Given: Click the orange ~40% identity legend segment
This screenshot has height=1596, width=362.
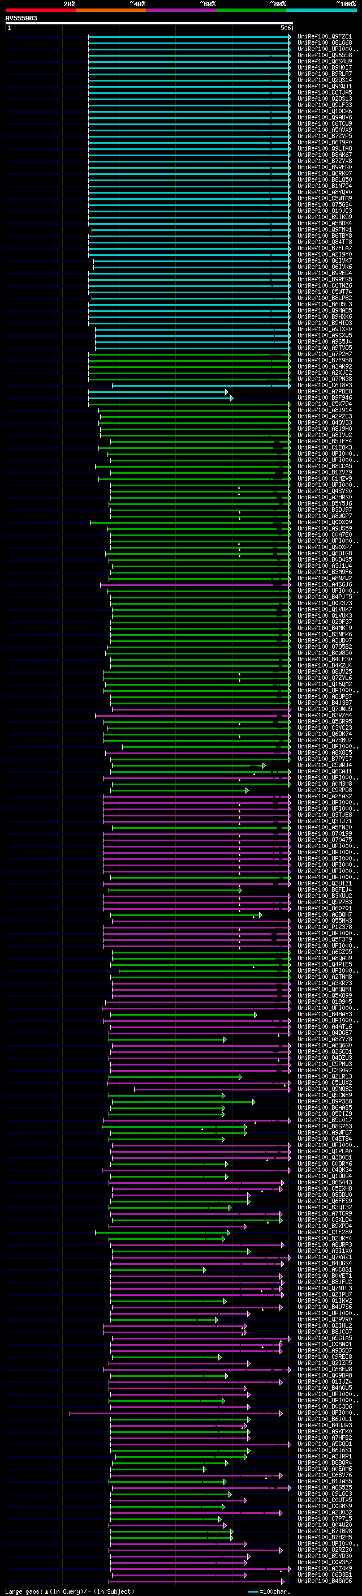Looking at the screenshot, I should 111,10.
